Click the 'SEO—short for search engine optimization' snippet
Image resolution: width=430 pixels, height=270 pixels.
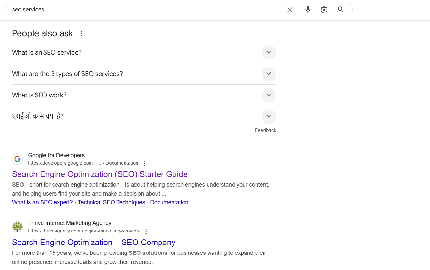click(x=141, y=189)
